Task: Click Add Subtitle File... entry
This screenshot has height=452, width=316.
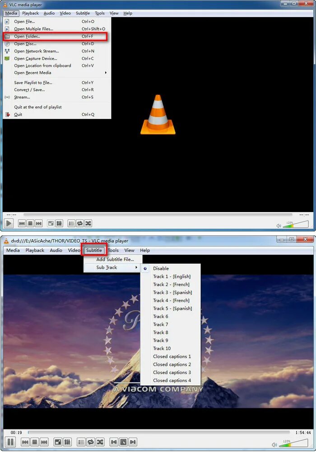Action: tap(112, 259)
